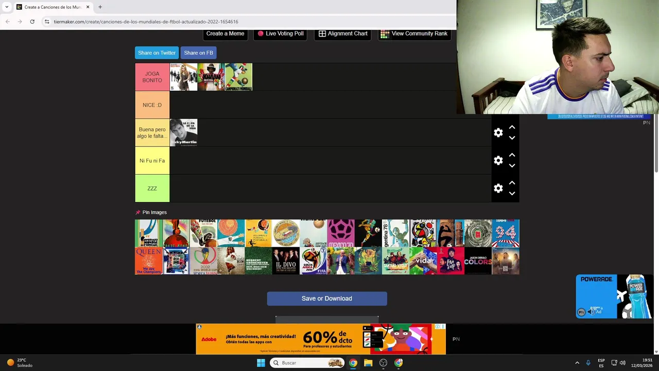Show hidden system tray icons
The height and width of the screenshot is (371, 659).
(577, 363)
